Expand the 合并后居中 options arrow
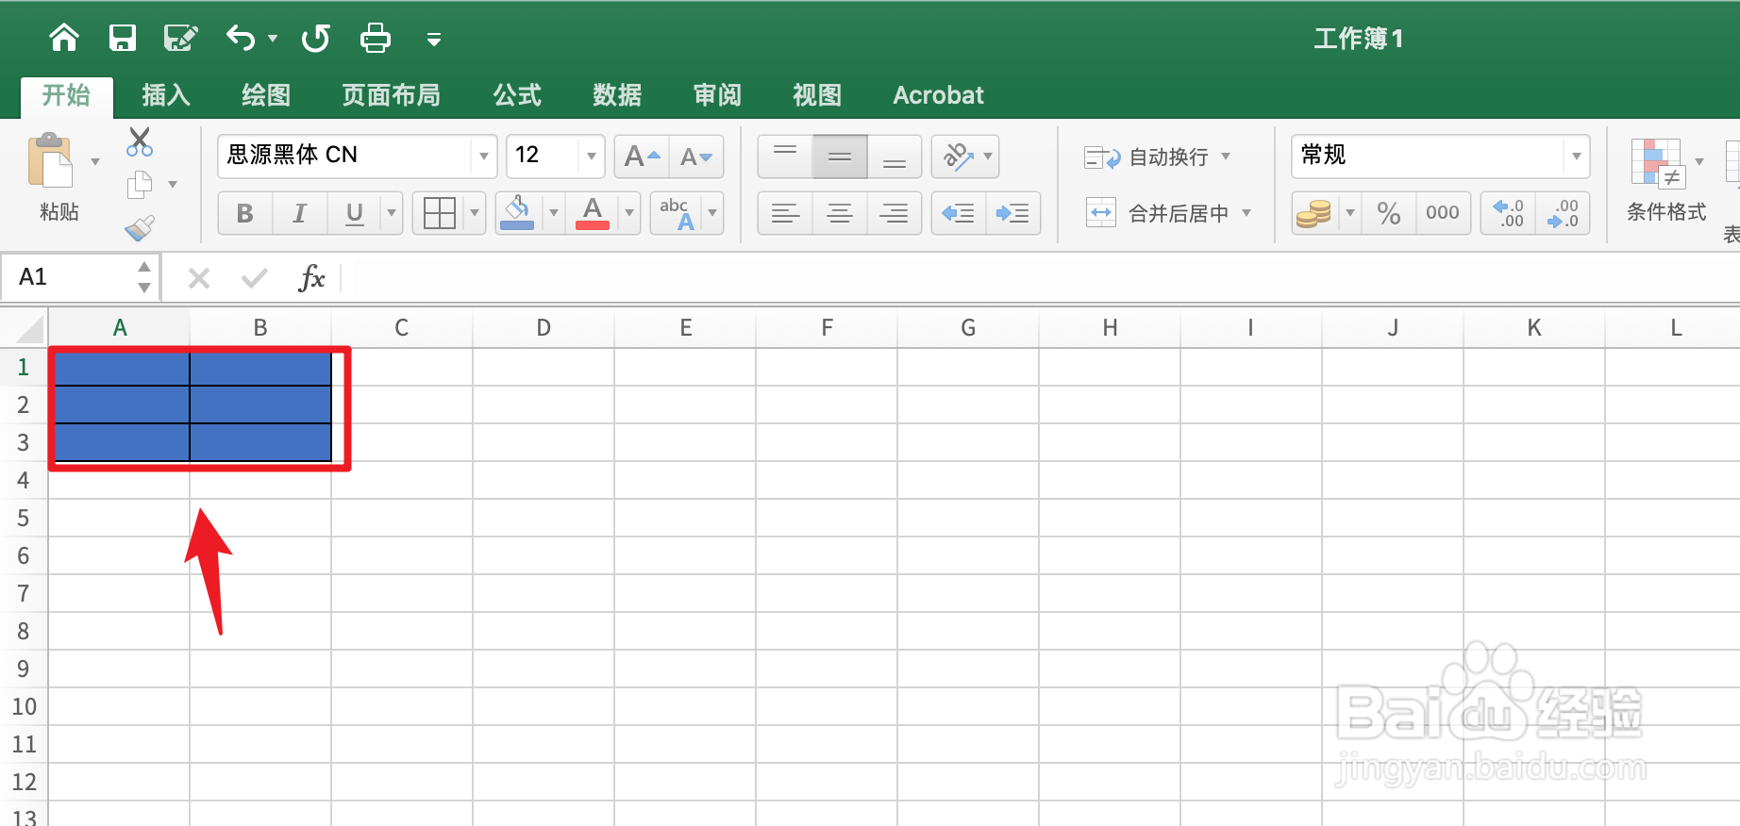Screen dimensions: 1740x826 coord(1246,213)
